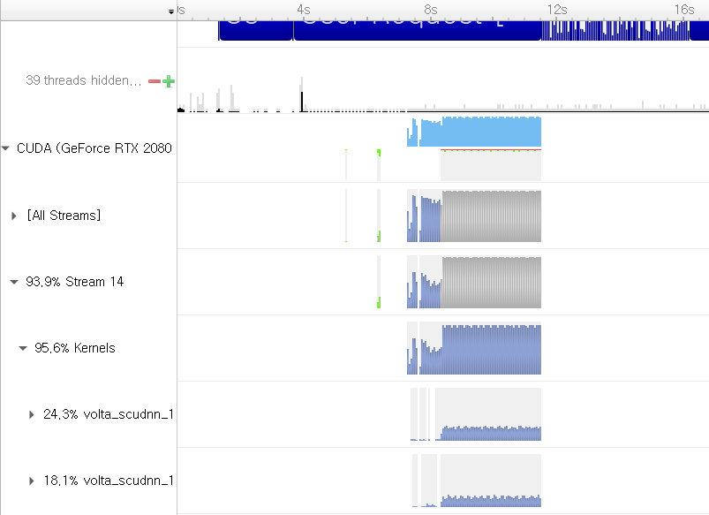709x515 pixels.
Task: Open the timeline ruler options dropdown arrow
Action: pos(170,11)
